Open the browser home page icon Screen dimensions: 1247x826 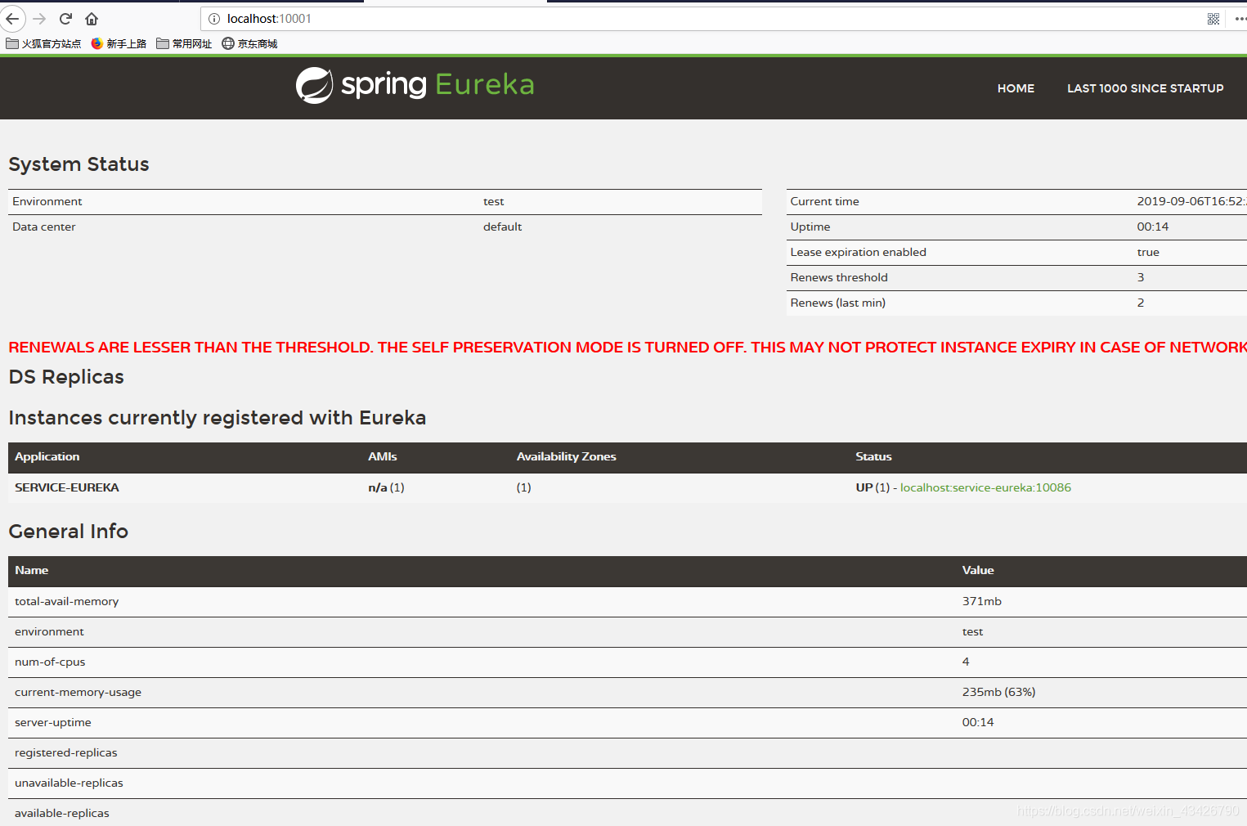coord(92,19)
